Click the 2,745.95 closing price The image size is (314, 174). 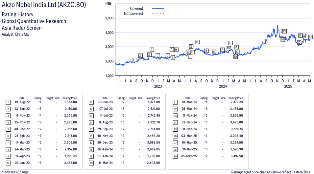tap(154, 116)
